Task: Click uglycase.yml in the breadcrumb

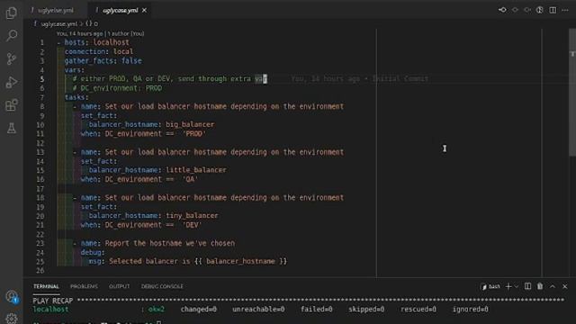Action: (x=58, y=24)
